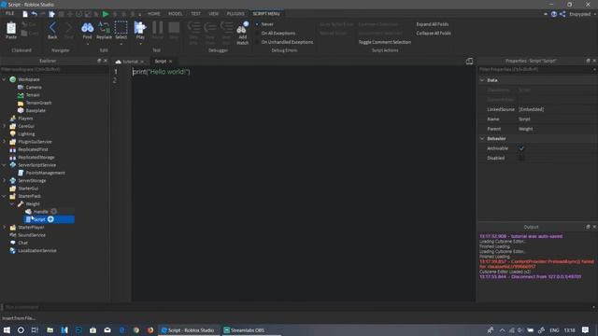The height and width of the screenshot is (336, 598).
Task: Select Baseplate in the Explorer tree
Action: (36, 110)
